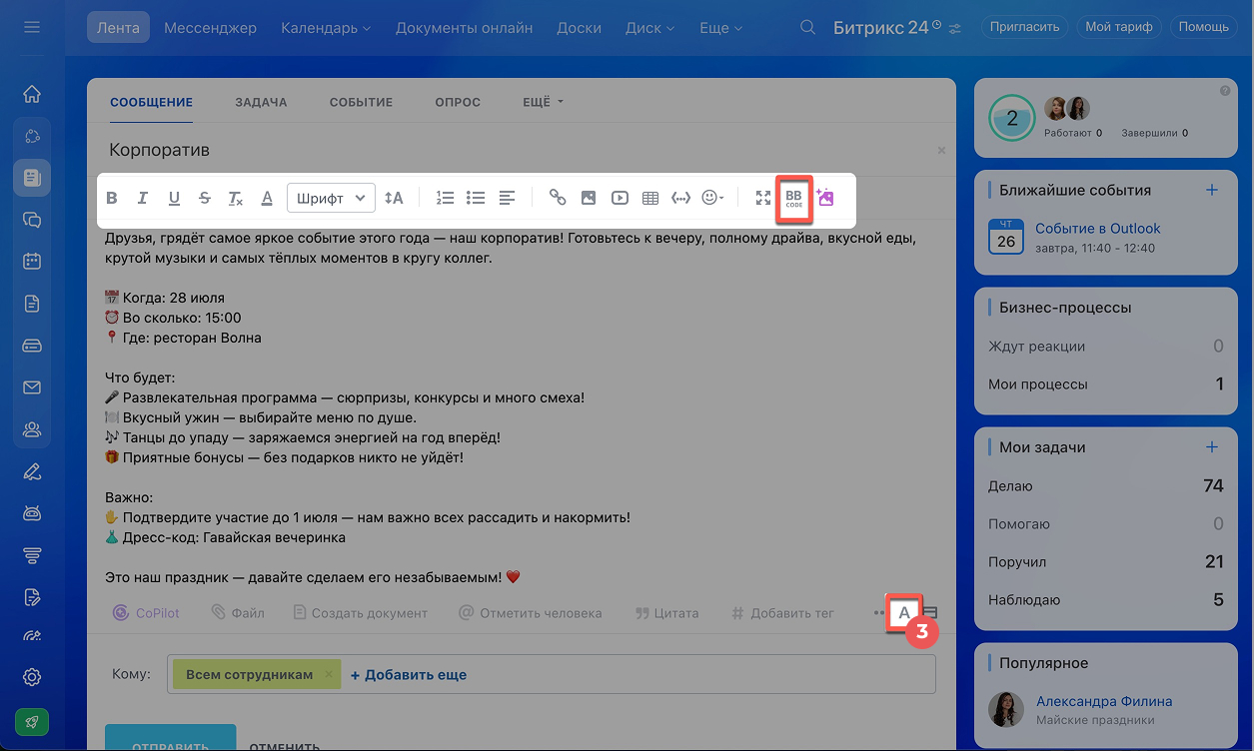This screenshot has height=751, width=1254.
Task: Click the search magnifier icon
Action: point(808,27)
